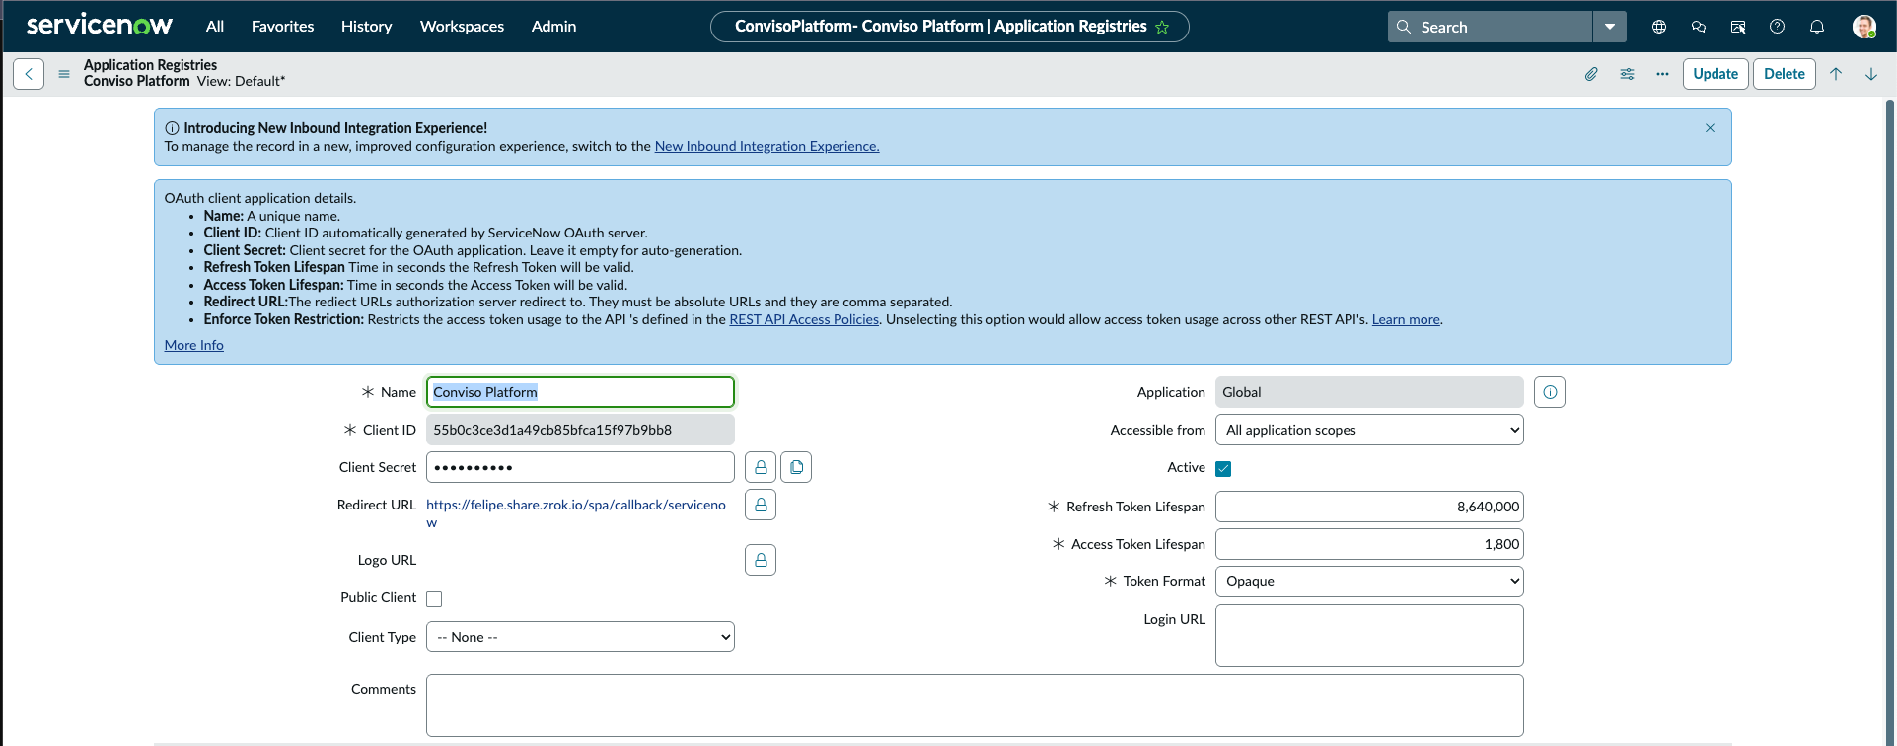Click the Update button
Viewport: 1897px width, 746px height.
point(1715,74)
